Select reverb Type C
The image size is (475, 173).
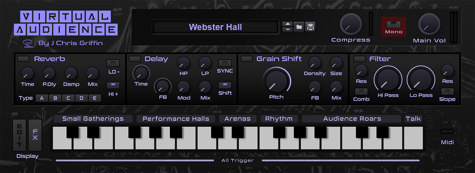(x=68, y=98)
